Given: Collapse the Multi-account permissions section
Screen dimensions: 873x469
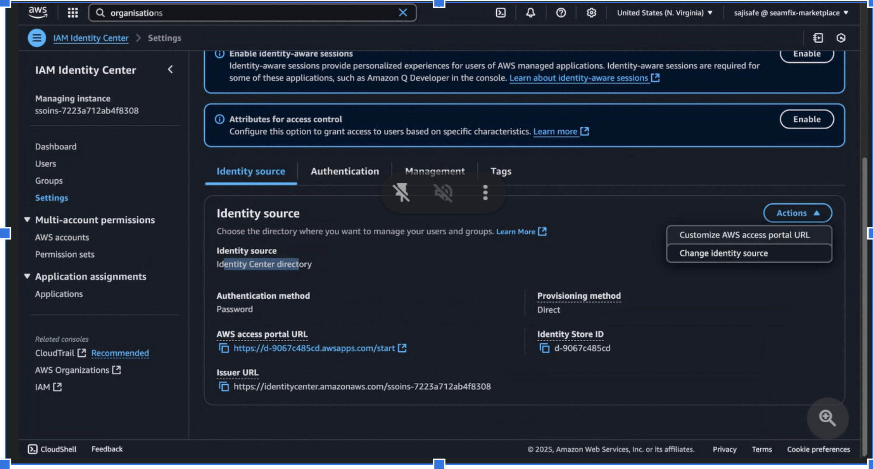Looking at the screenshot, I should coord(28,220).
